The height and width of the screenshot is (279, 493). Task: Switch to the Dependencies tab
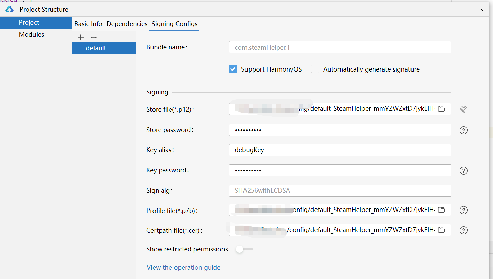(127, 24)
